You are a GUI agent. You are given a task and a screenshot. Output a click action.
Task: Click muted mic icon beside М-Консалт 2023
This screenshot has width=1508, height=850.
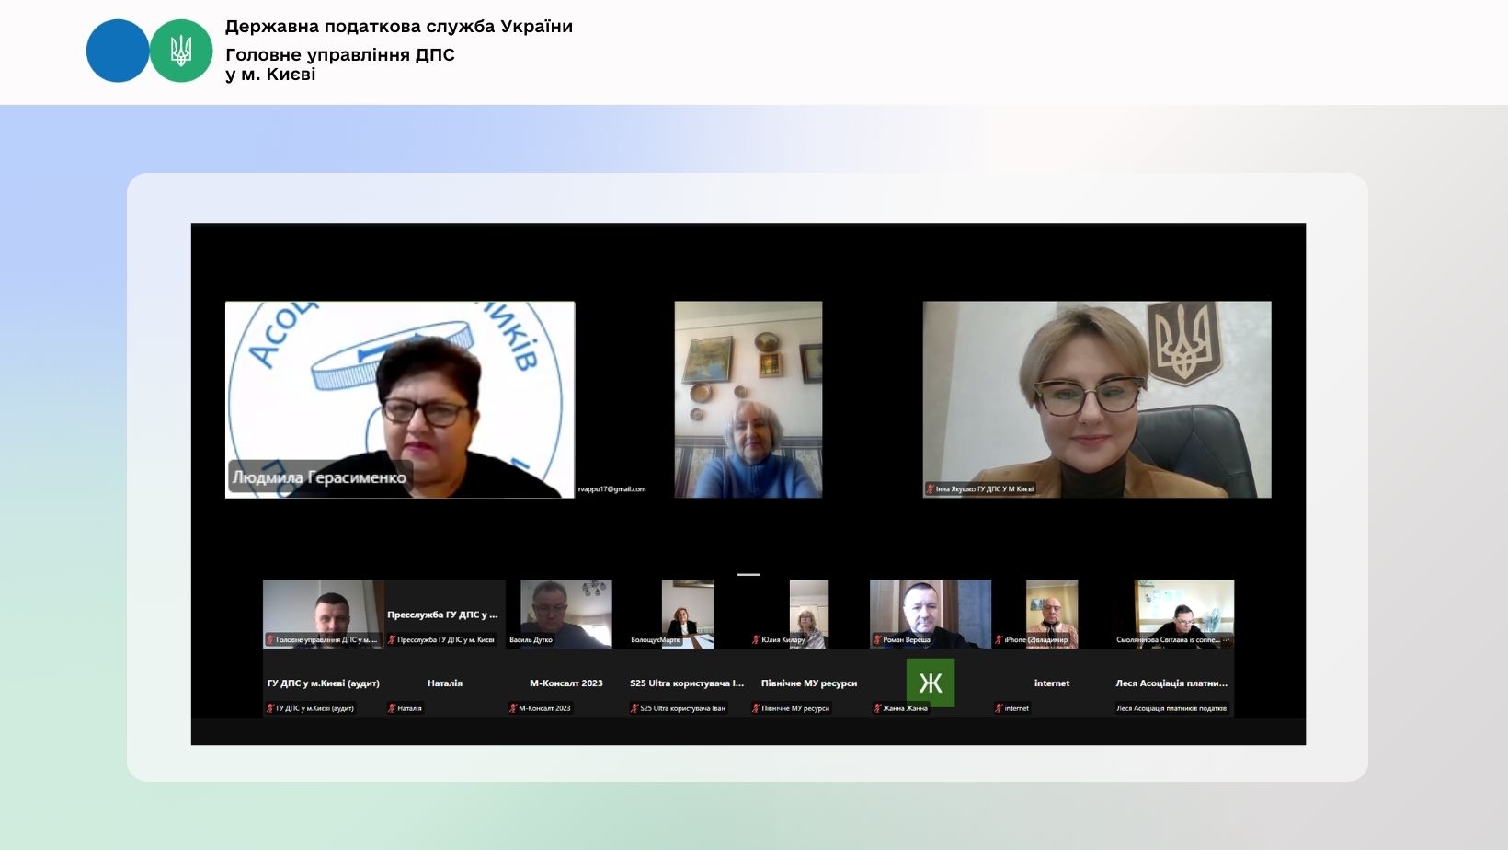[513, 708]
